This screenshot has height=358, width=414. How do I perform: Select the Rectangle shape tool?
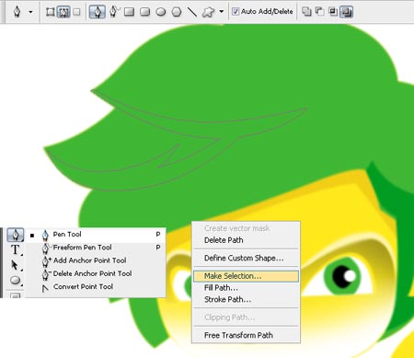(x=129, y=12)
